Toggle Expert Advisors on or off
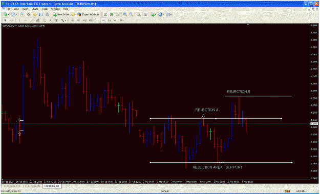 [88, 14]
